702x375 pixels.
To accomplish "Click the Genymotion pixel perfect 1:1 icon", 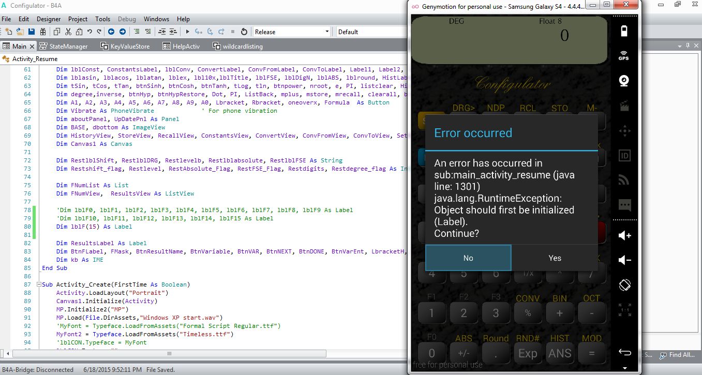I will [624, 310].
